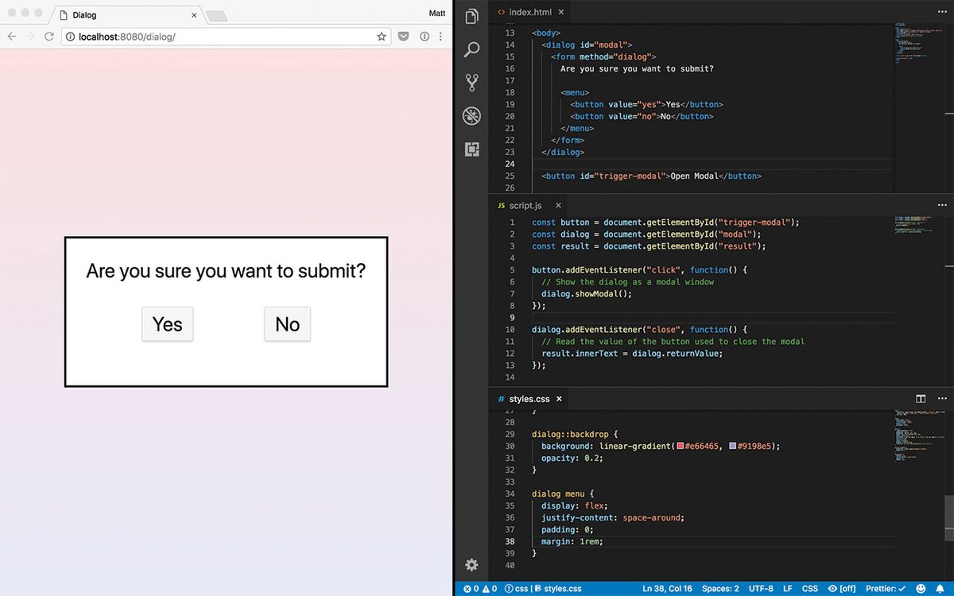Bookmark the page with the star icon
This screenshot has width=954, height=596.
pos(381,36)
